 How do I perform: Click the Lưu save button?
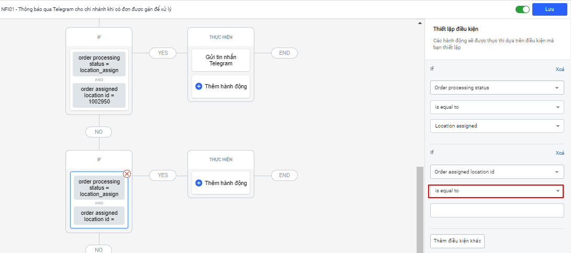550,9
